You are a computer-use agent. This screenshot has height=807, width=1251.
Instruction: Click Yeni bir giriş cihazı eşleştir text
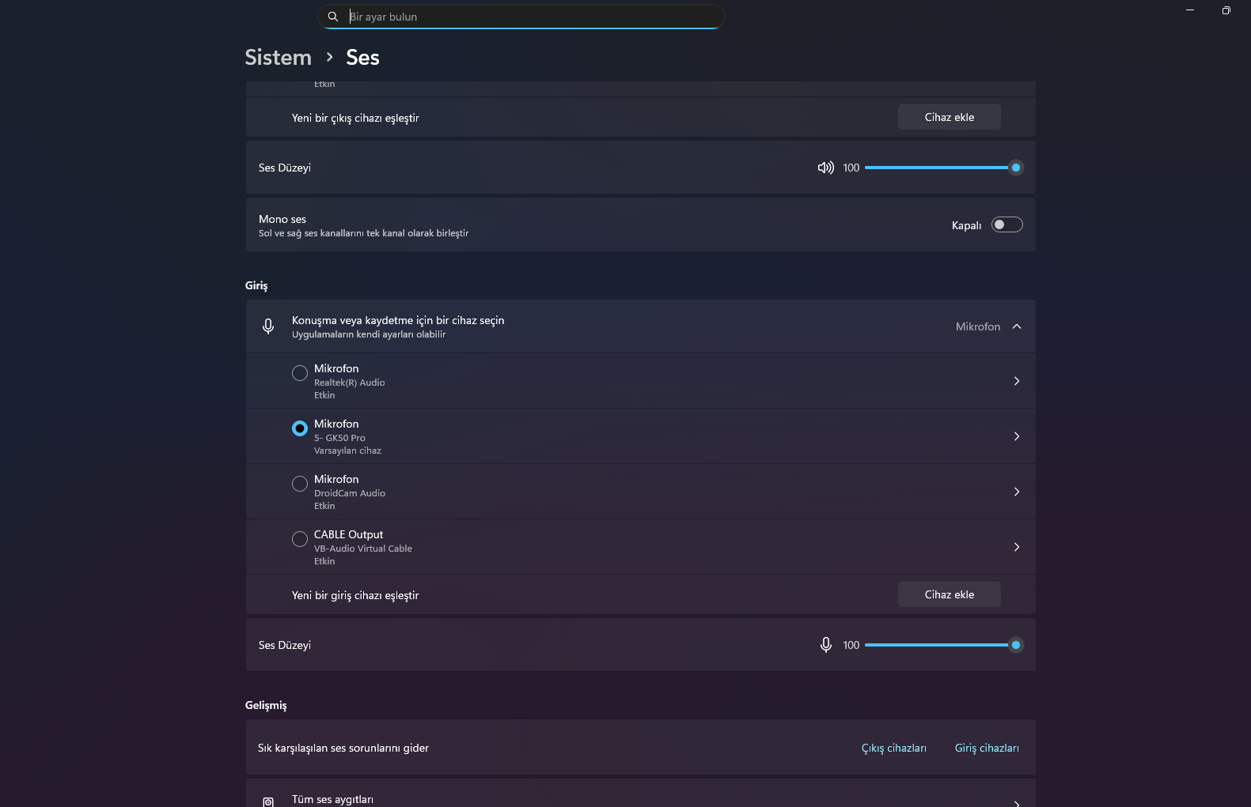pyautogui.click(x=355, y=595)
